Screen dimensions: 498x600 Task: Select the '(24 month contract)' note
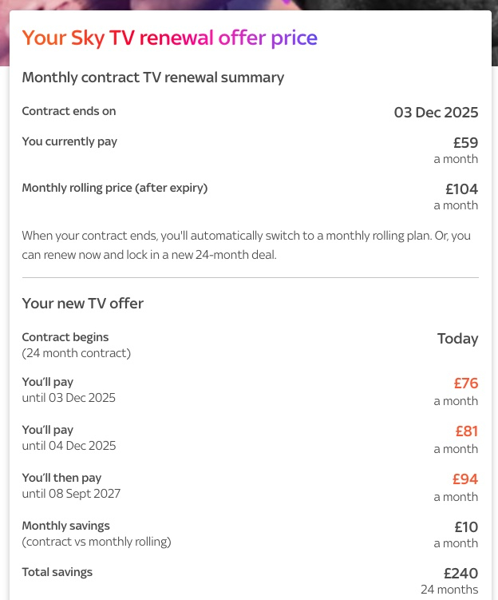(77, 353)
